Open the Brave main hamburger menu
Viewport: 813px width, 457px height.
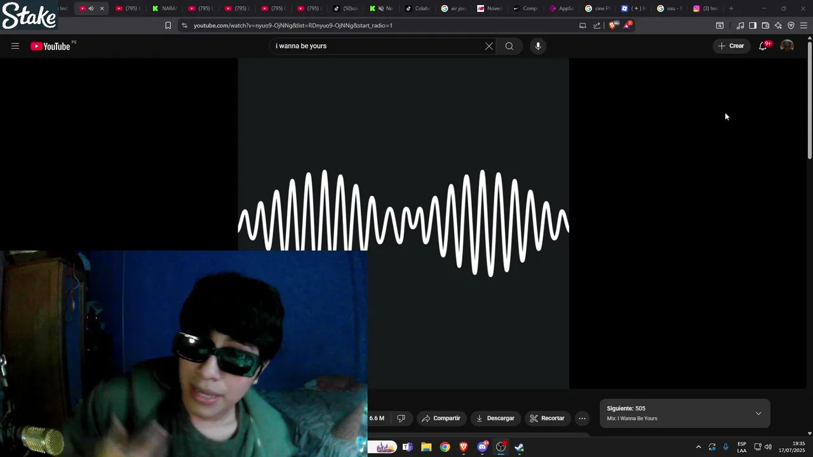coord(803,25)
